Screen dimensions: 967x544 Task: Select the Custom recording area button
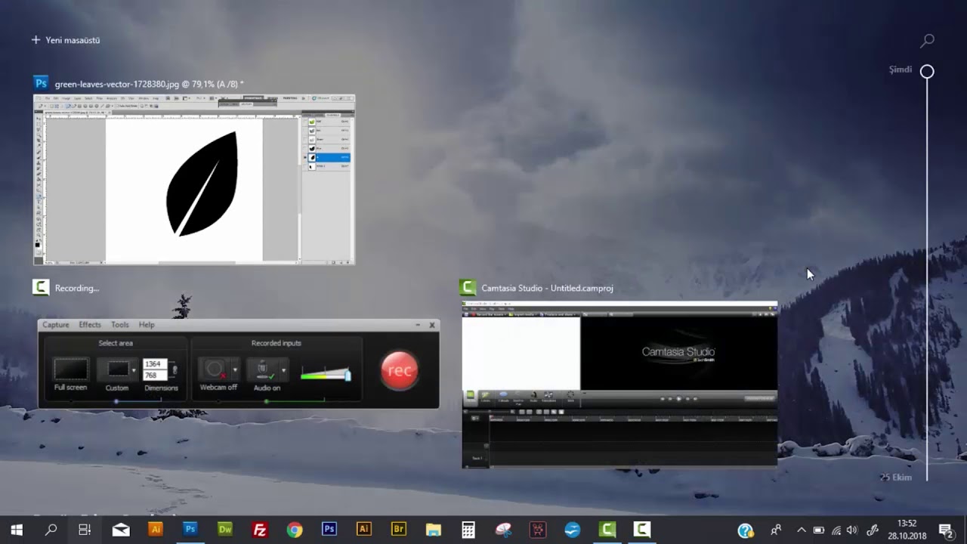click(x=118, y=369)
